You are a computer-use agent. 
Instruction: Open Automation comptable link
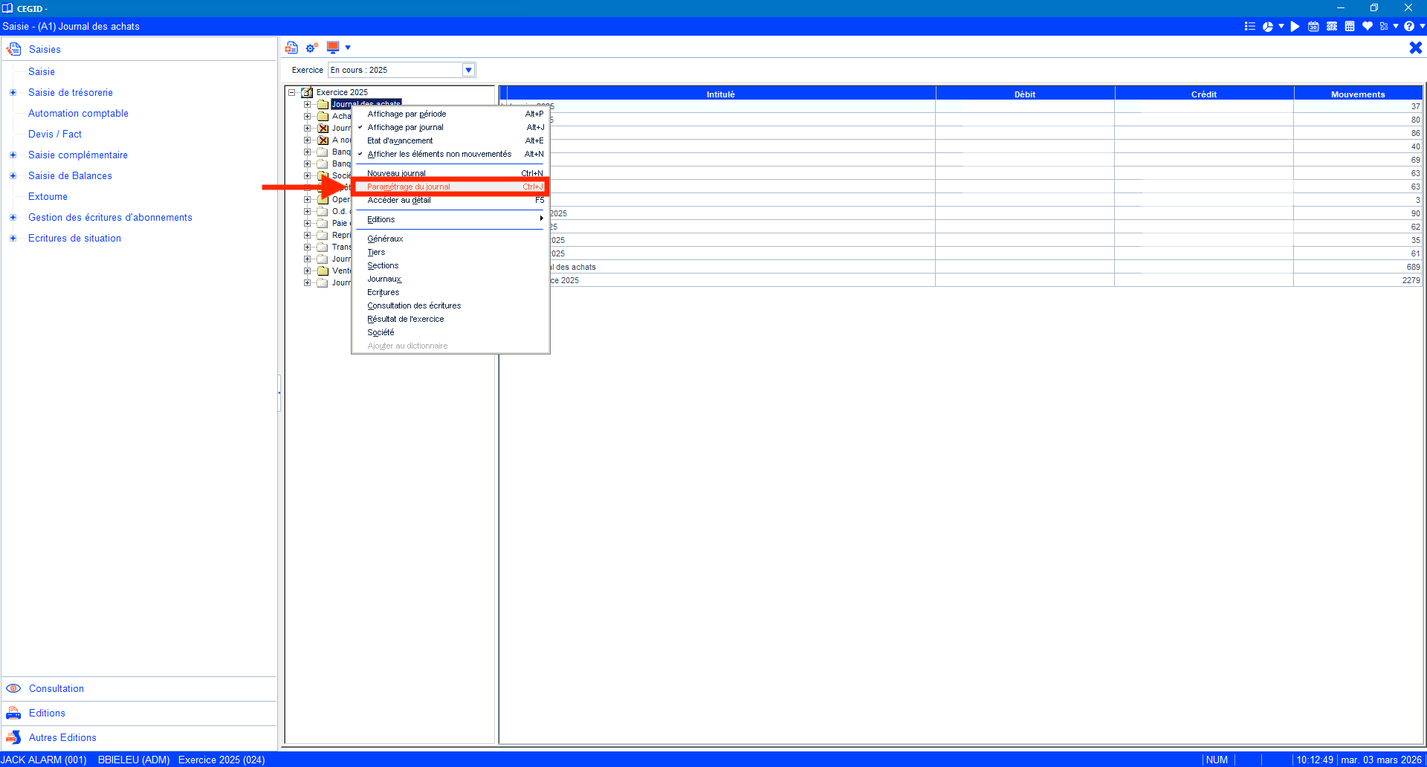coord(78,114)
